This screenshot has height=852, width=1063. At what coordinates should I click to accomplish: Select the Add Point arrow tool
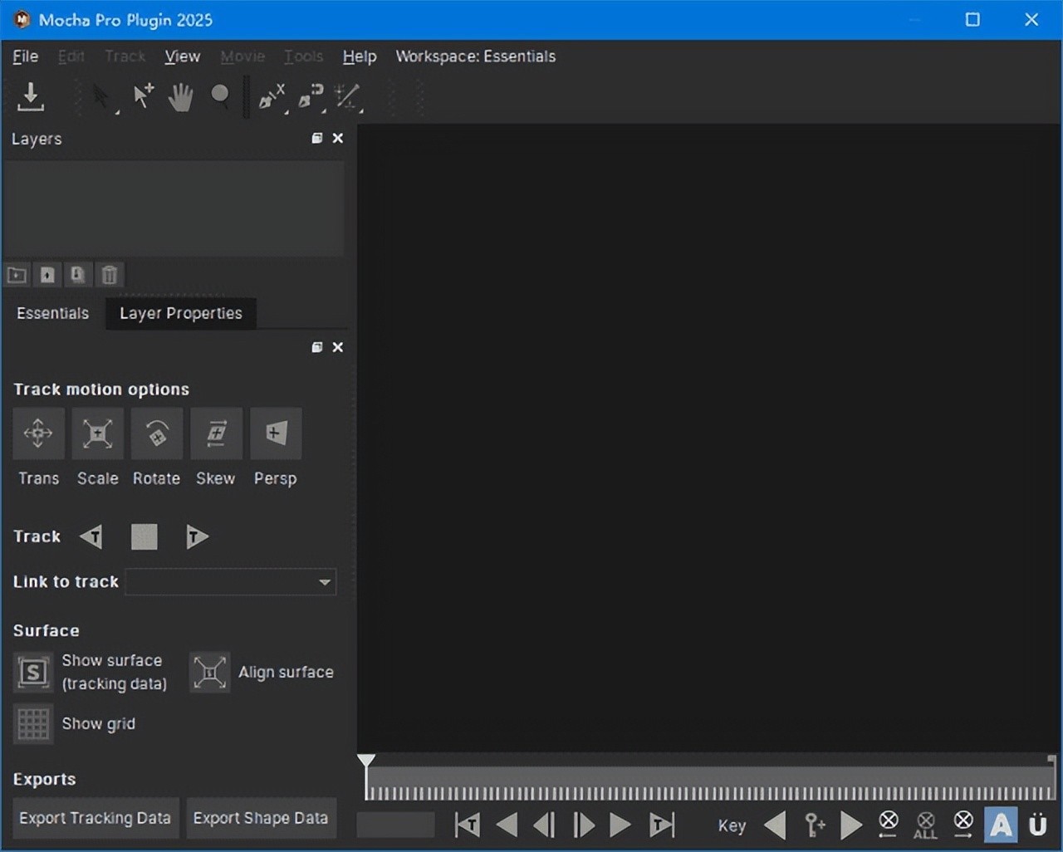coord(144,96)
